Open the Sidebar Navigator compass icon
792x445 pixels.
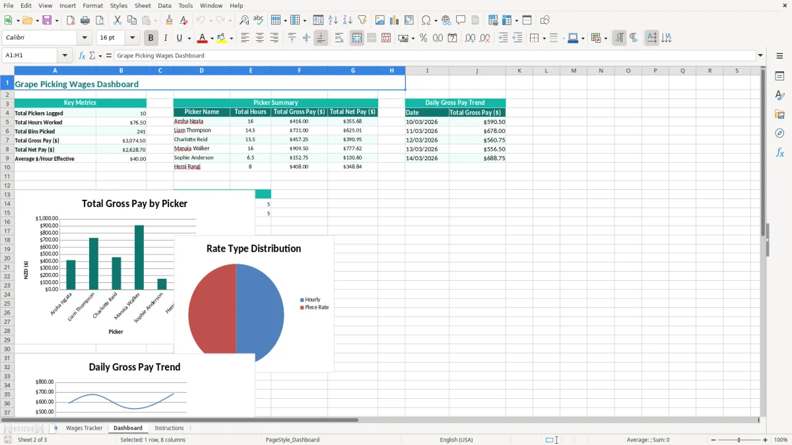780,133
